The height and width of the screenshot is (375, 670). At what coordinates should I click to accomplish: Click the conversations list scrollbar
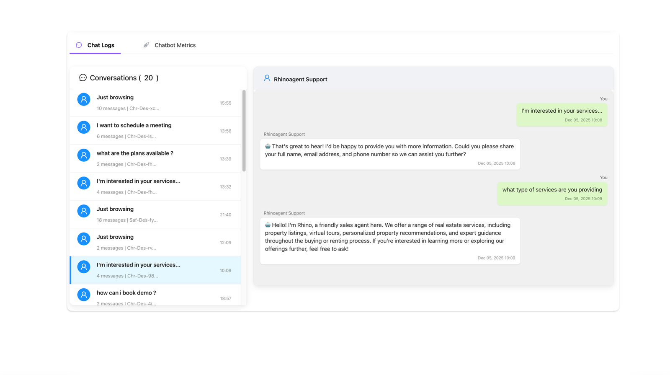point(244,130)
